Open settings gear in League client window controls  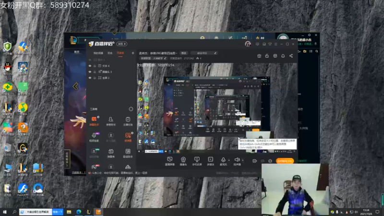(x=309, y=35)
